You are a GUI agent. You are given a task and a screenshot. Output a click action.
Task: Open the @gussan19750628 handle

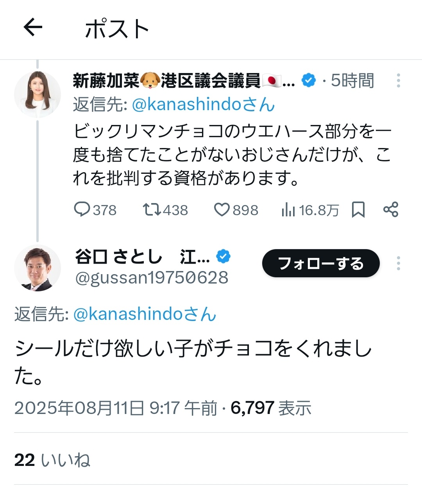(152, 278)
